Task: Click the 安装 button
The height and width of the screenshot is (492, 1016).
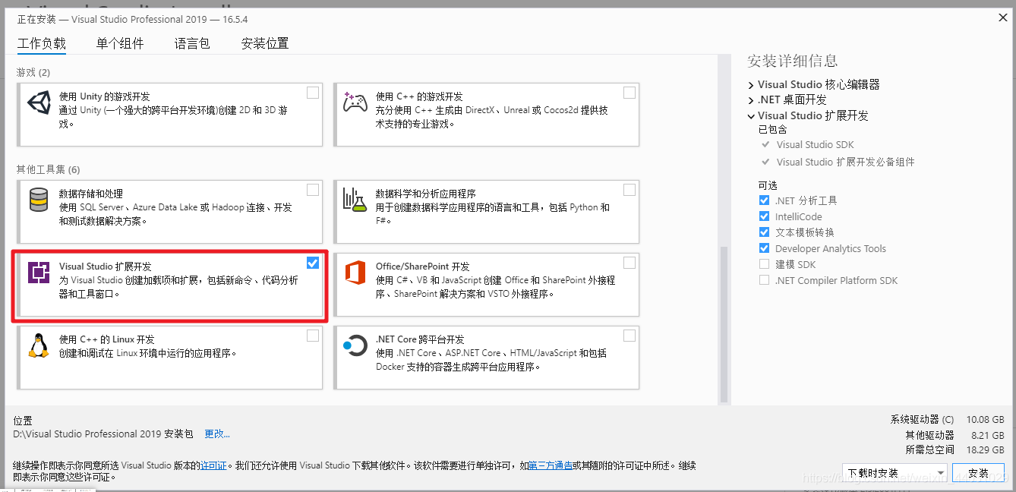Action: tap(979, 473)
